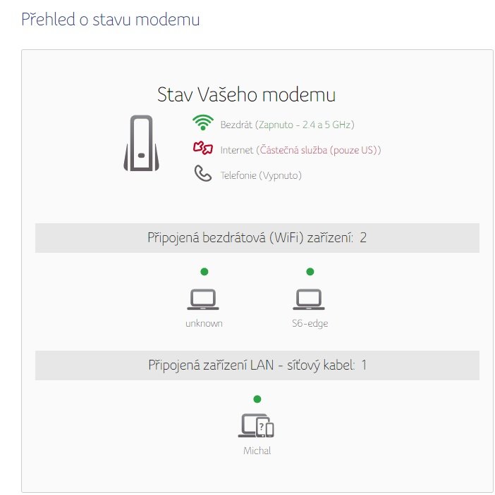Screen dimensions: 495x495
Task: Click the Stav Vašeho modemu heading
Action: click(x=247, y=94)
